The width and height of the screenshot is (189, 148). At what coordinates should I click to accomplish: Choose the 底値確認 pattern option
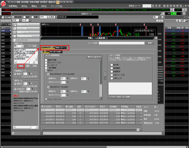tap(112, 68)
